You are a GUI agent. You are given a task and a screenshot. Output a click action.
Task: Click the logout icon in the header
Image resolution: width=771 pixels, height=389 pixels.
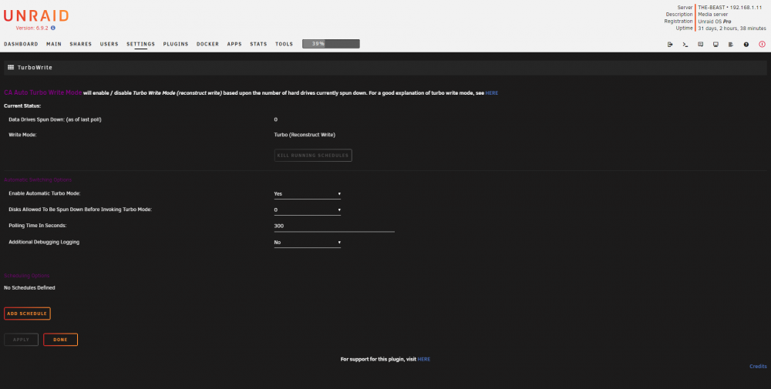670,44
